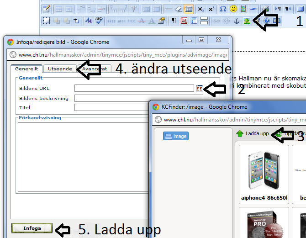
Task: Click address bar of KCFinder window
Action: (x=229, y=120)
